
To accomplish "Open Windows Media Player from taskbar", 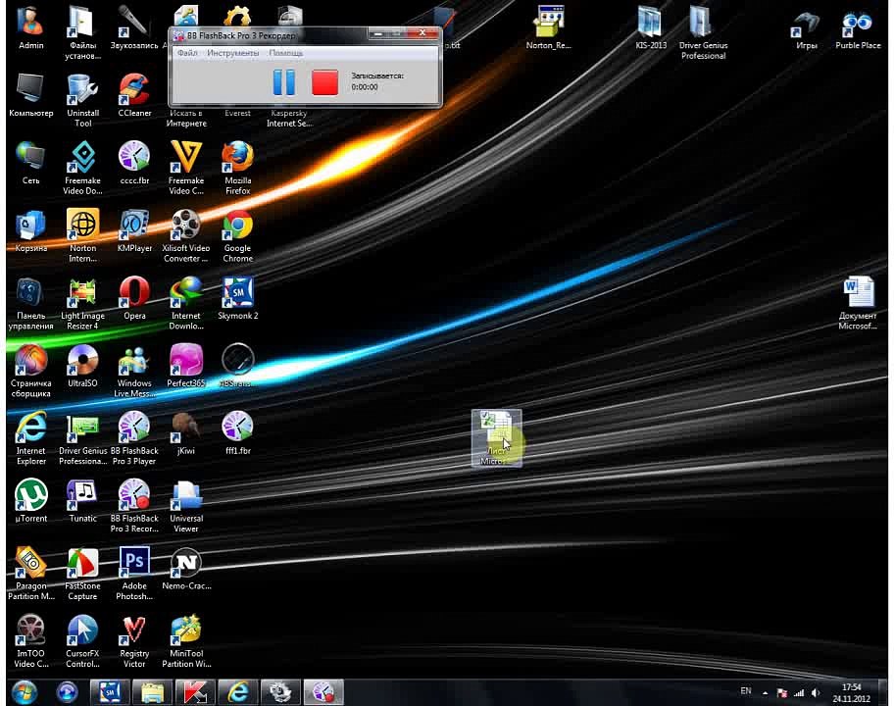I will pos(67,692).
